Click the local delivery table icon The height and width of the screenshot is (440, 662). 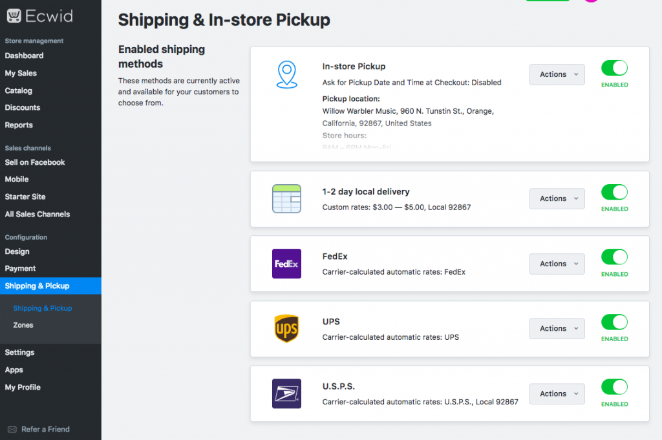tap(286, 199)
